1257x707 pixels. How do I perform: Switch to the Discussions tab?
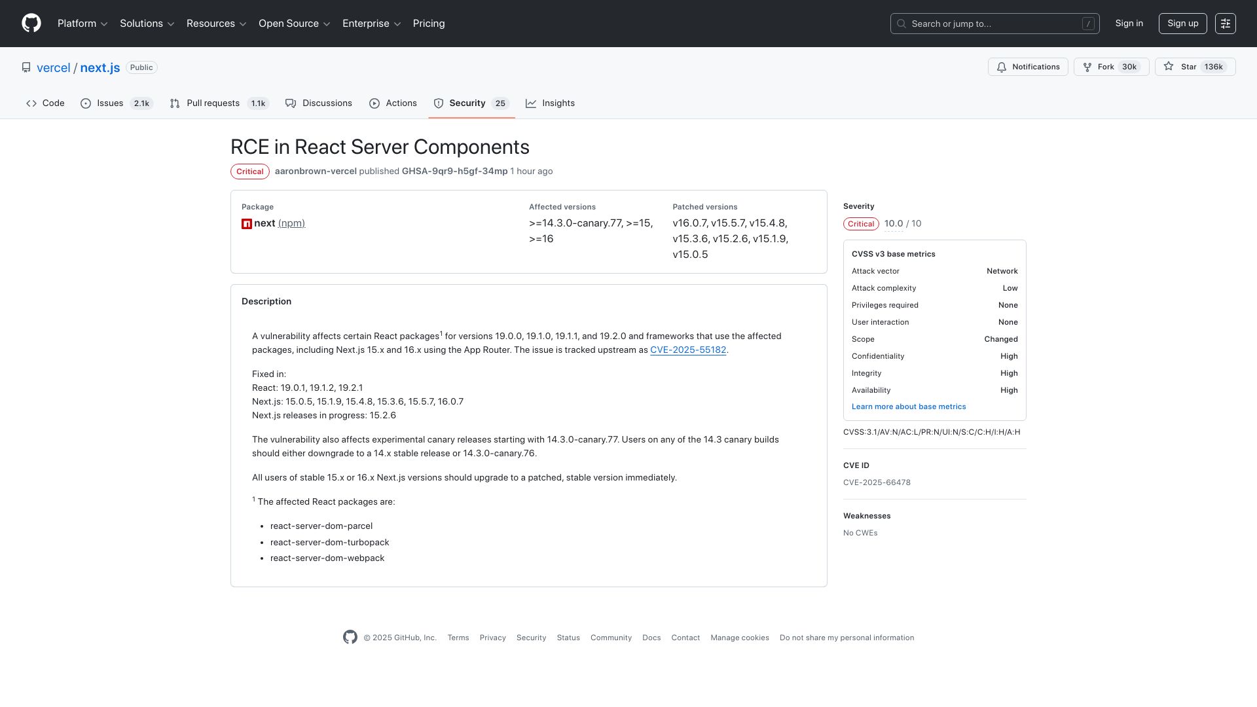pyautogui.click(x=319, y=103)
